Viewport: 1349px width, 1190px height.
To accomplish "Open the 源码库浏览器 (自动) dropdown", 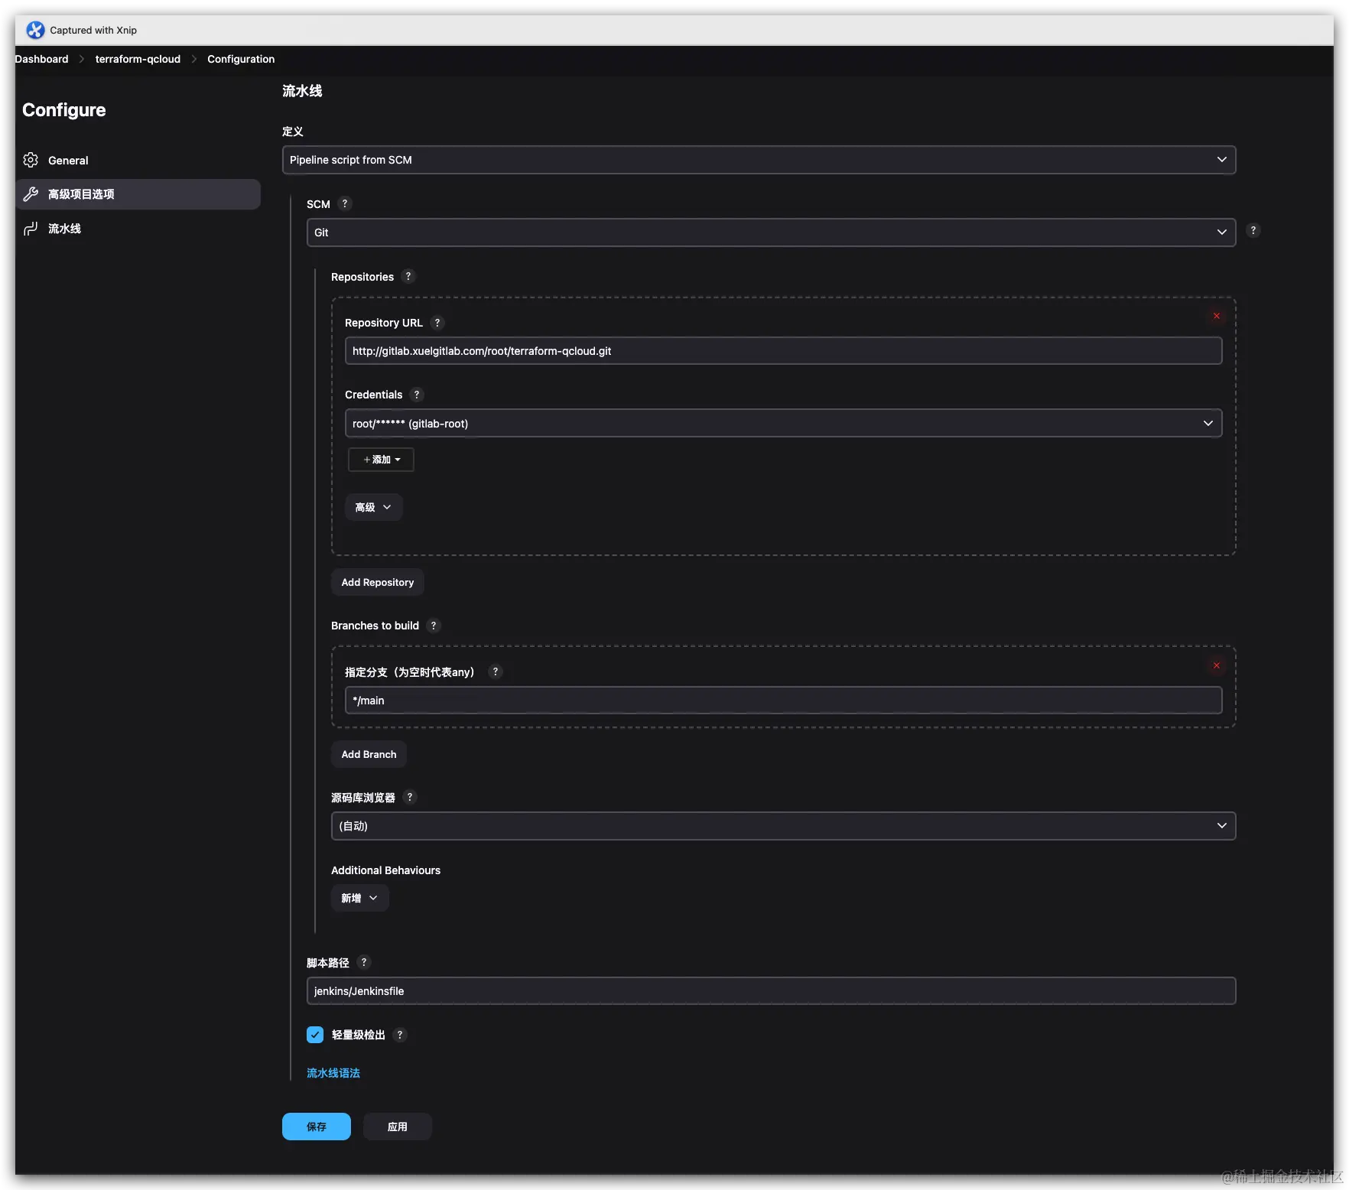I will click(x=783, y=826).
